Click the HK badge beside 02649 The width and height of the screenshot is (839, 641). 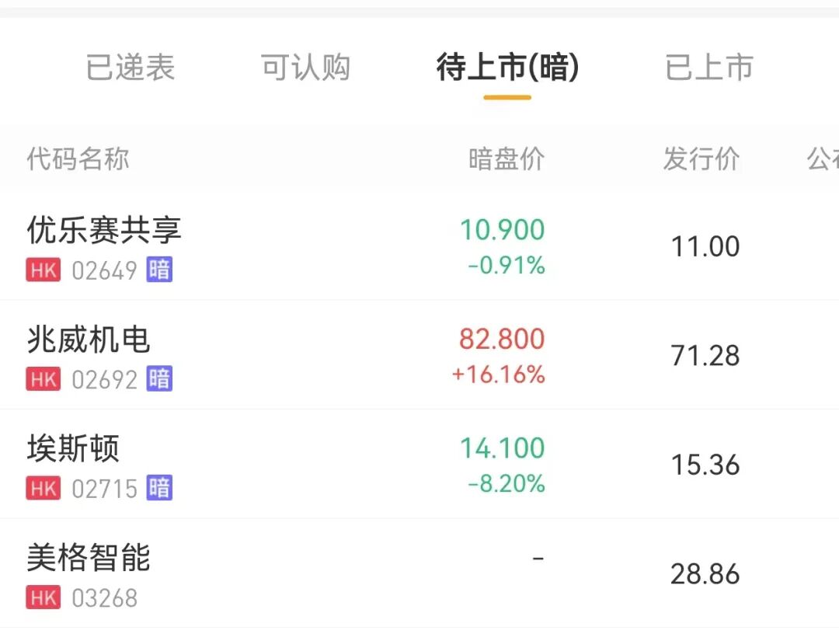point(43,270)
